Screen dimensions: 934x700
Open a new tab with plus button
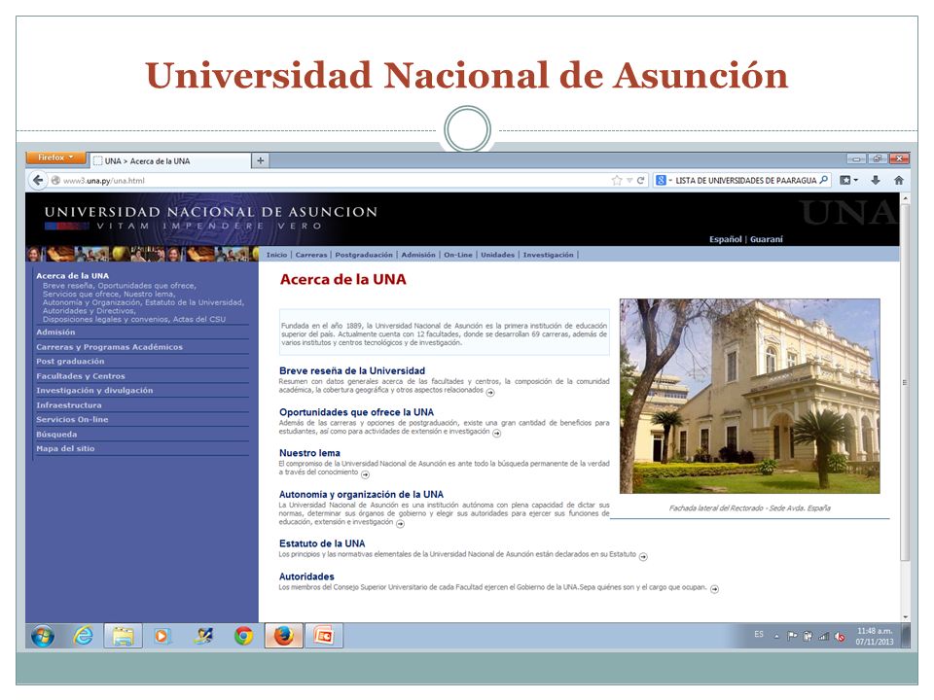point(261,160)
